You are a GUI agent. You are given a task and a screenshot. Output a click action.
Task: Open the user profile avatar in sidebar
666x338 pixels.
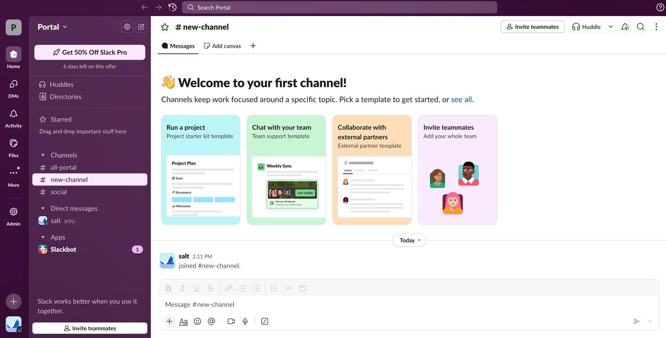[13, 324]
